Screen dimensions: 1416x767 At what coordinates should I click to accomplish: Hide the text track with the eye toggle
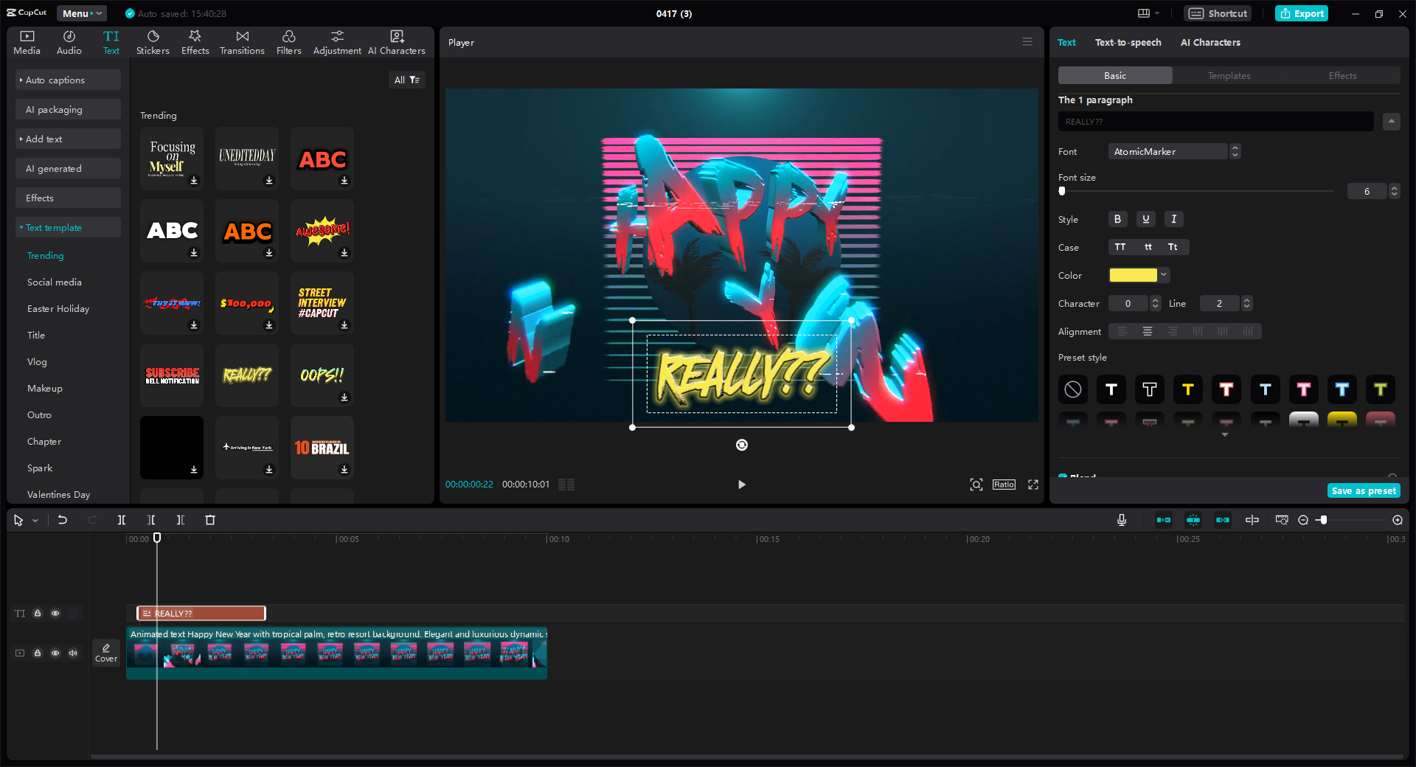(55, 614)
